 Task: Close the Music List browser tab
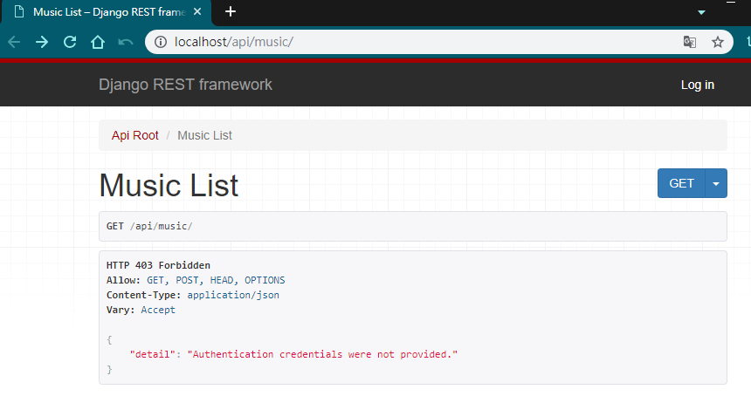pyautogui.click(x=197, y=11)
